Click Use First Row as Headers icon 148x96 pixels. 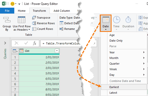tap(21, 20)
